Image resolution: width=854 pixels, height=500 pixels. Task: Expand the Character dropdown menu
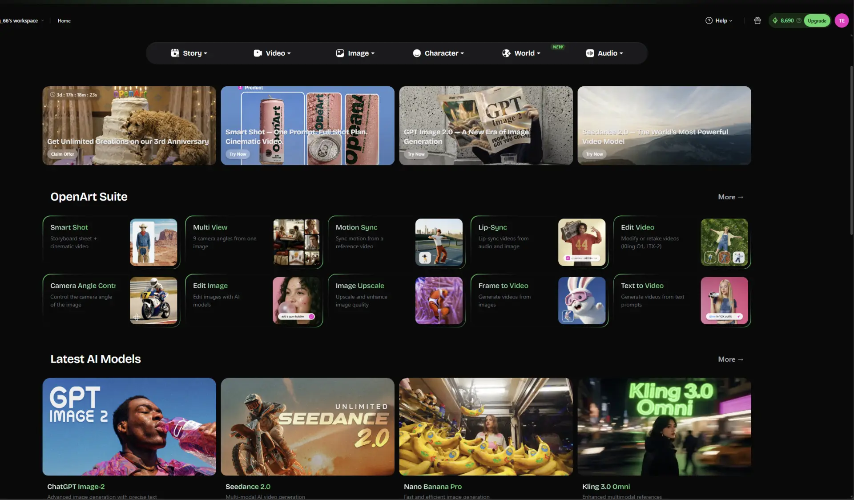tap(439, 53)
